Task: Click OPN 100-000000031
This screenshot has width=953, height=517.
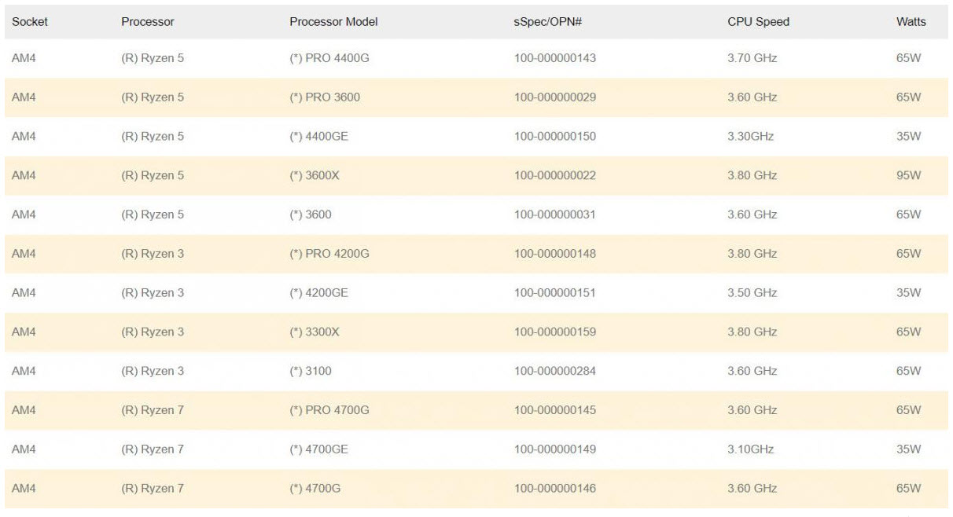Action: tap(554, 214)
